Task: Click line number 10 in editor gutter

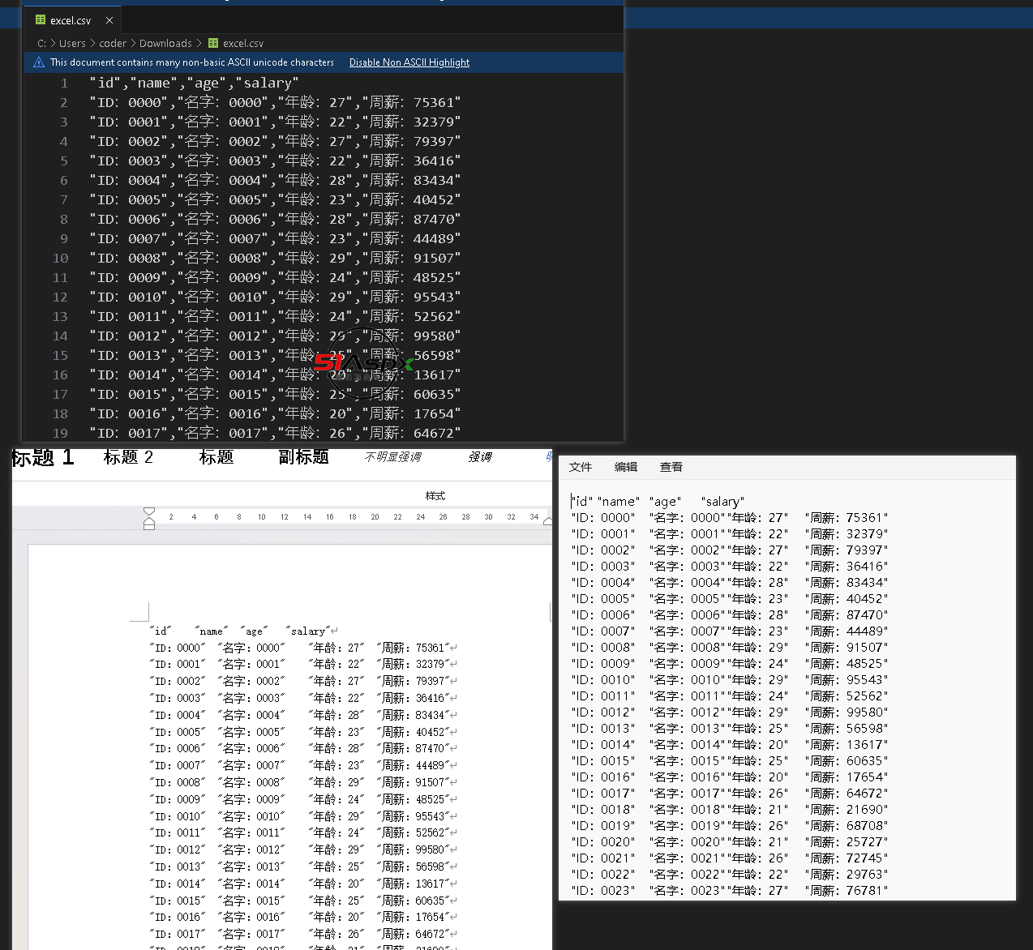Action: [61, 259]
